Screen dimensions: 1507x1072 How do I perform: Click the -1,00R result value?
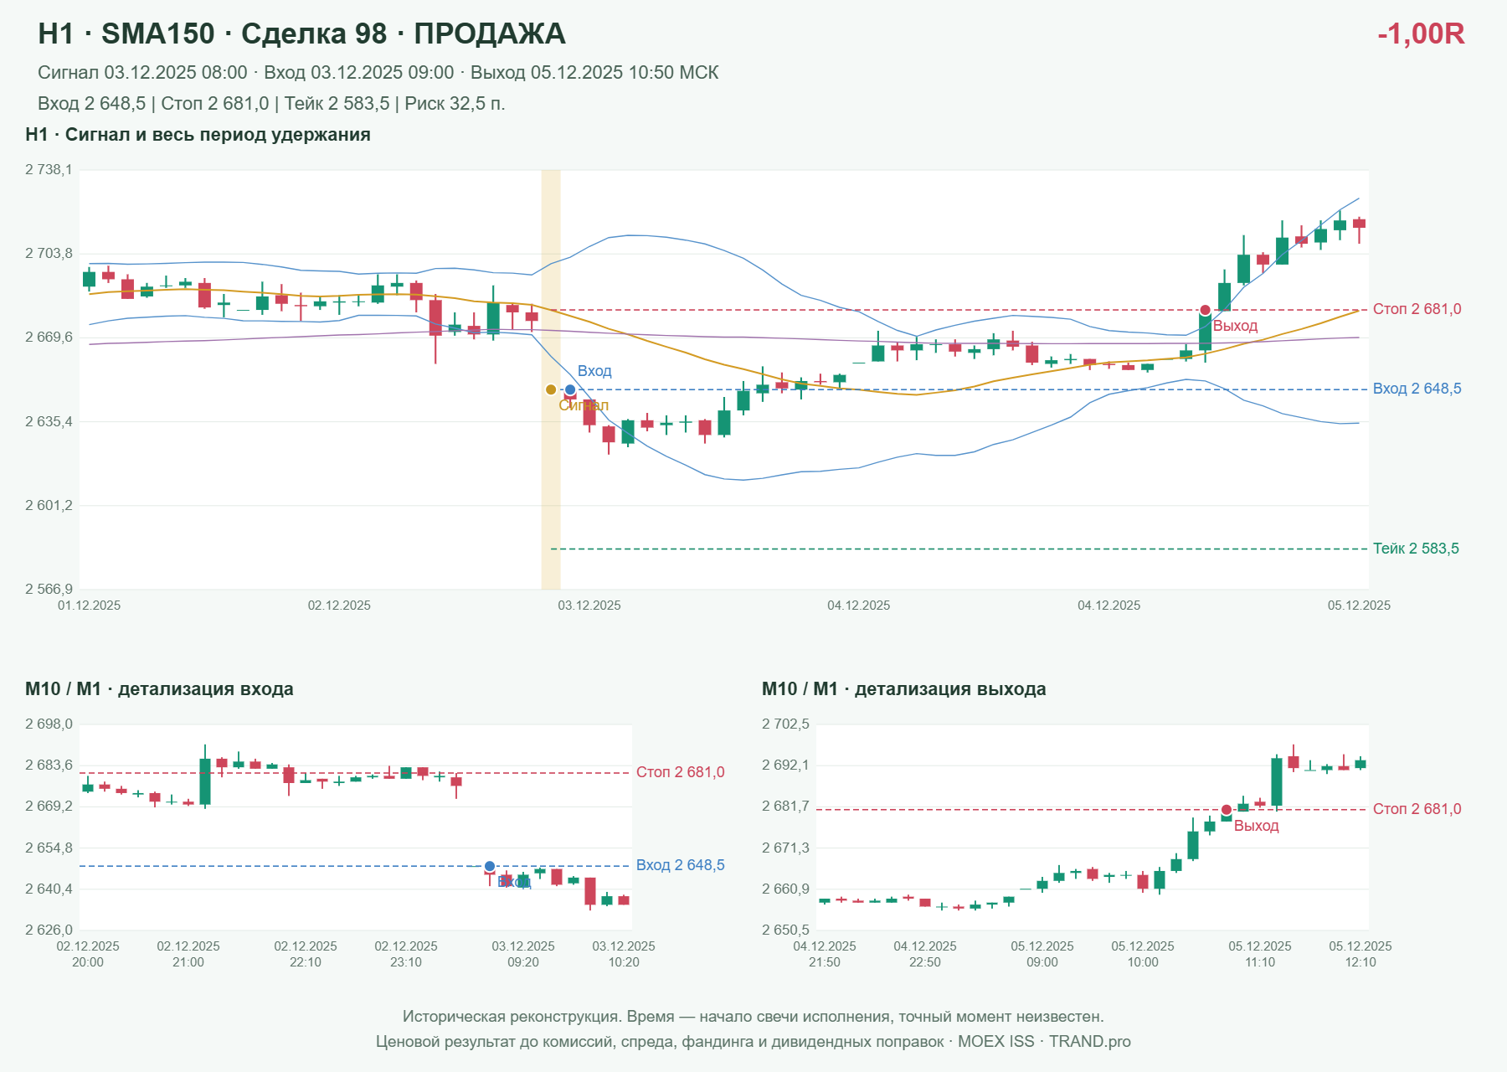pos(1421,33)
